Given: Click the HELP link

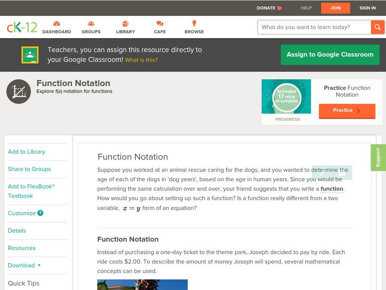Looking at the screenshot, I should (x=306, y=8).
